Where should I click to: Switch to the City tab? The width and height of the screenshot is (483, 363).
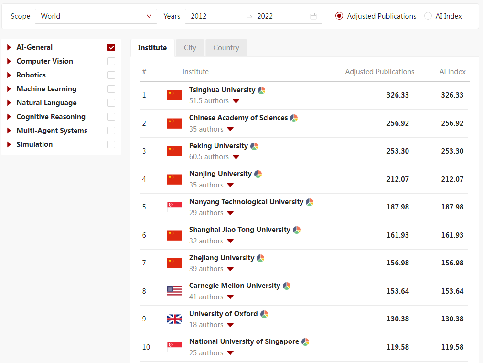(x=190, y=48)
